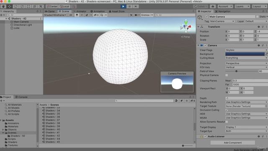Open Audio Listener help icon

tap(259, 136)
